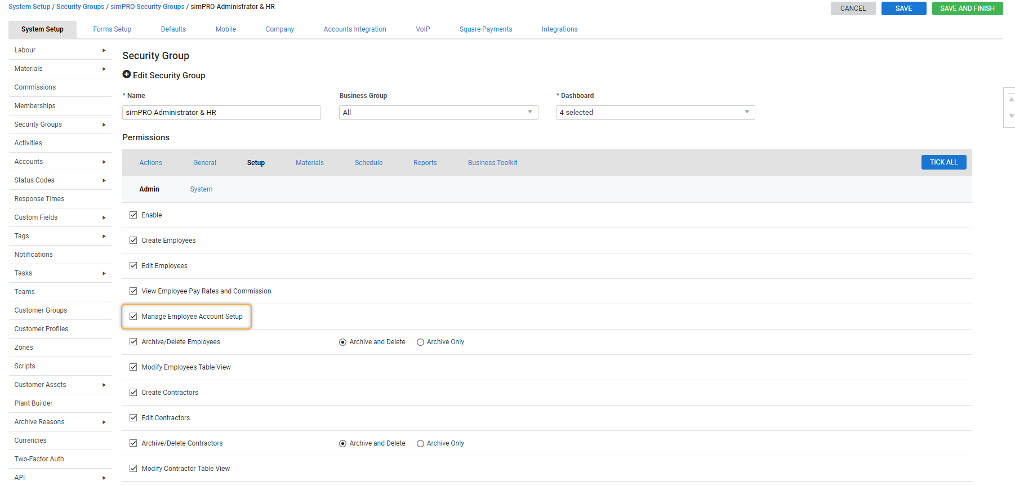
Task: Click the Cancel button
Action: [x=853, y=8]
